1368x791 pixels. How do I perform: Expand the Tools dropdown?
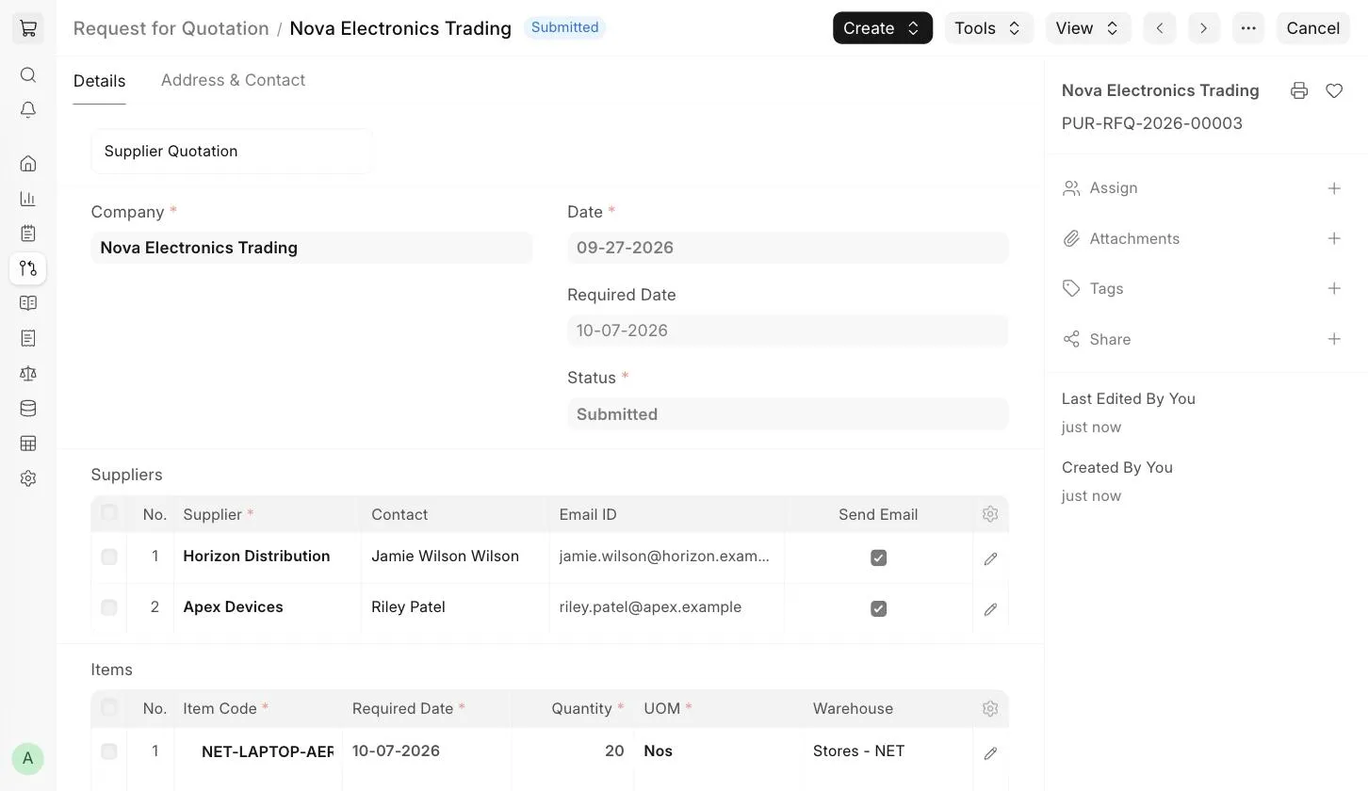pyautogui.click(x=988, y=28)
